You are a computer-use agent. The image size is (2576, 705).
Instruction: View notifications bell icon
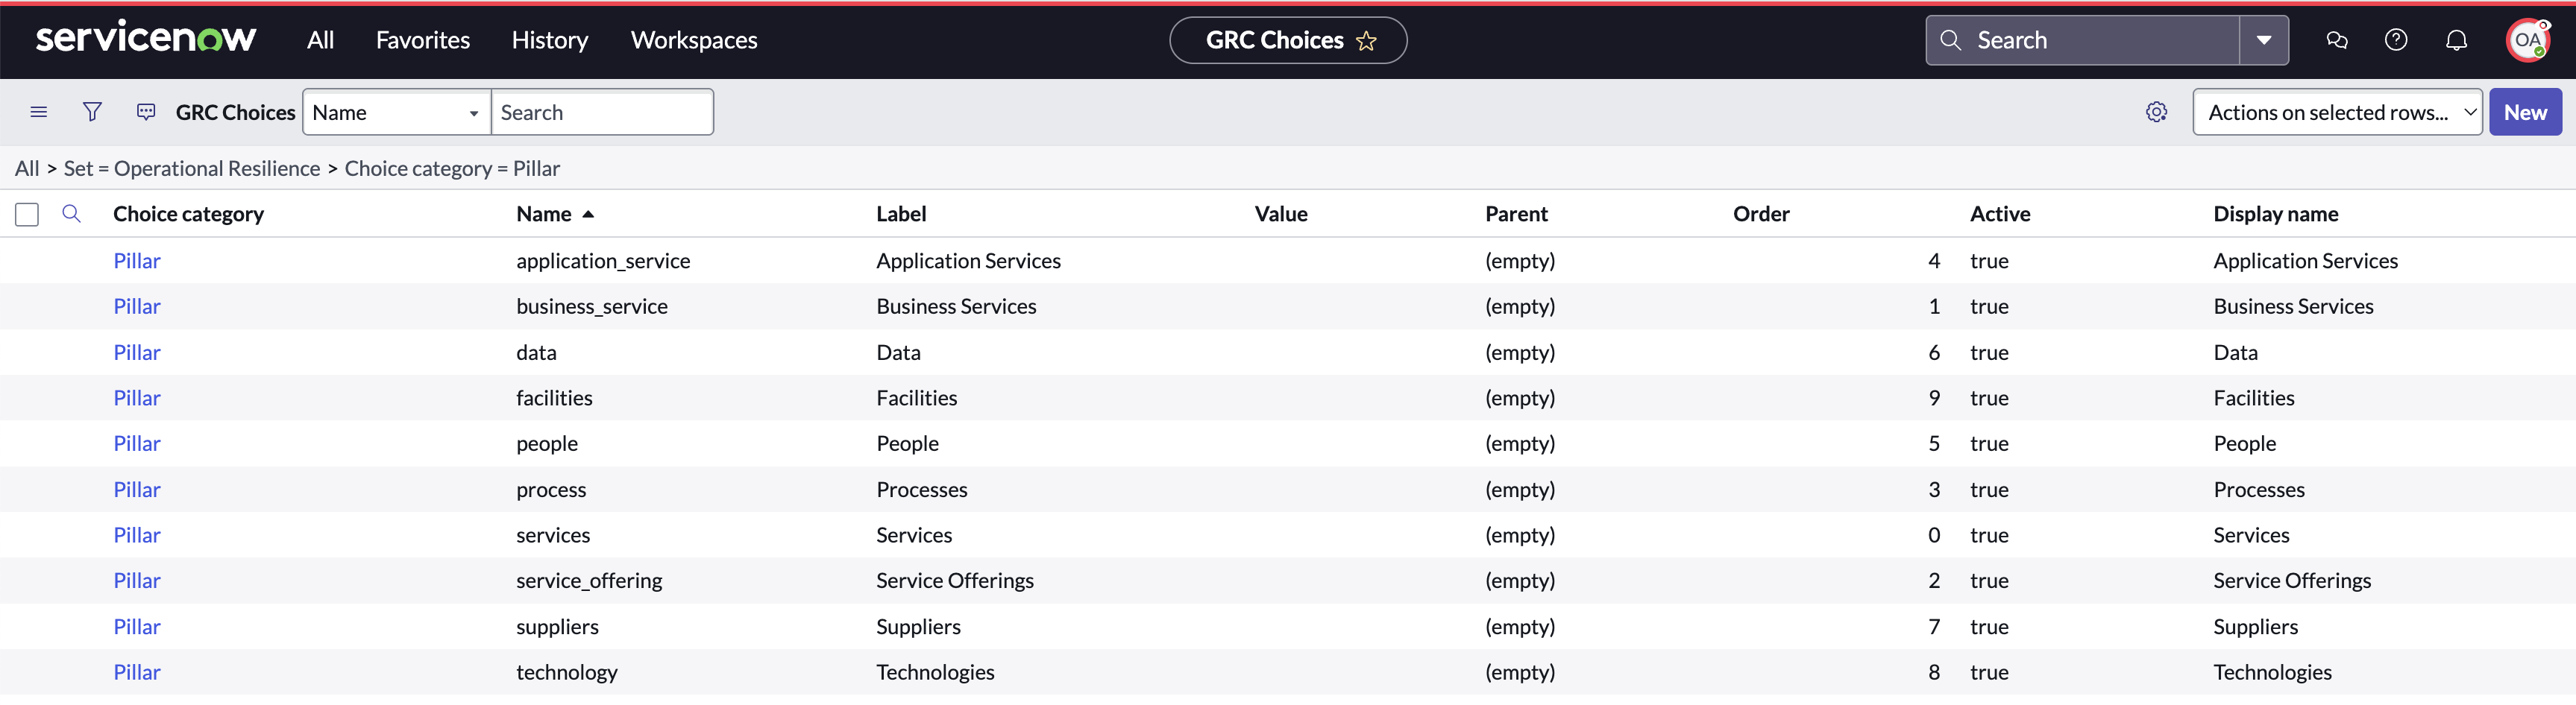[2456, 40]
